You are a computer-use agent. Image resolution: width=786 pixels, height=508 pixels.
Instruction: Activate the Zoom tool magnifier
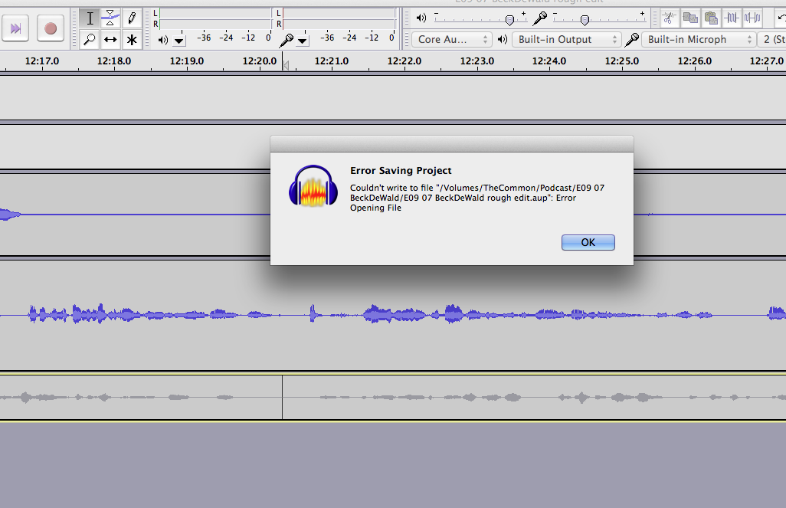point(90,40)
